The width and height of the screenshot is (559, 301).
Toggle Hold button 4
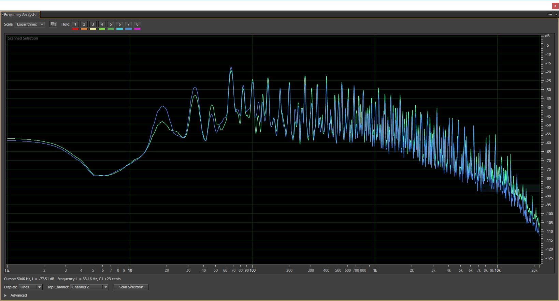pos(102,24)
